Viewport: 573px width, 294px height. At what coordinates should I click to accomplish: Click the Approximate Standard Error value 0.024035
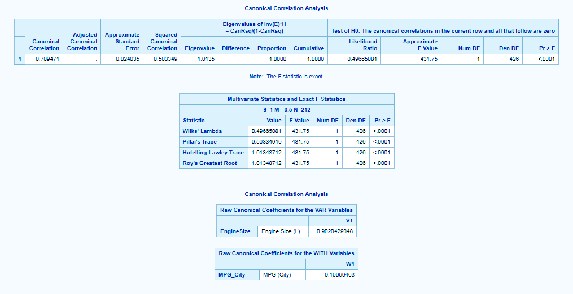tap(128, 59)
